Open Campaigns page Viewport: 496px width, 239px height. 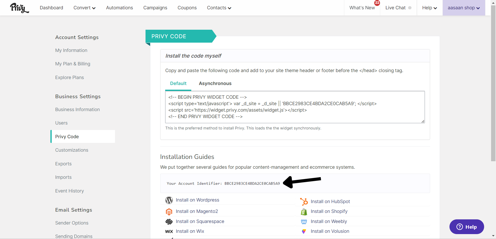(155, 8)
